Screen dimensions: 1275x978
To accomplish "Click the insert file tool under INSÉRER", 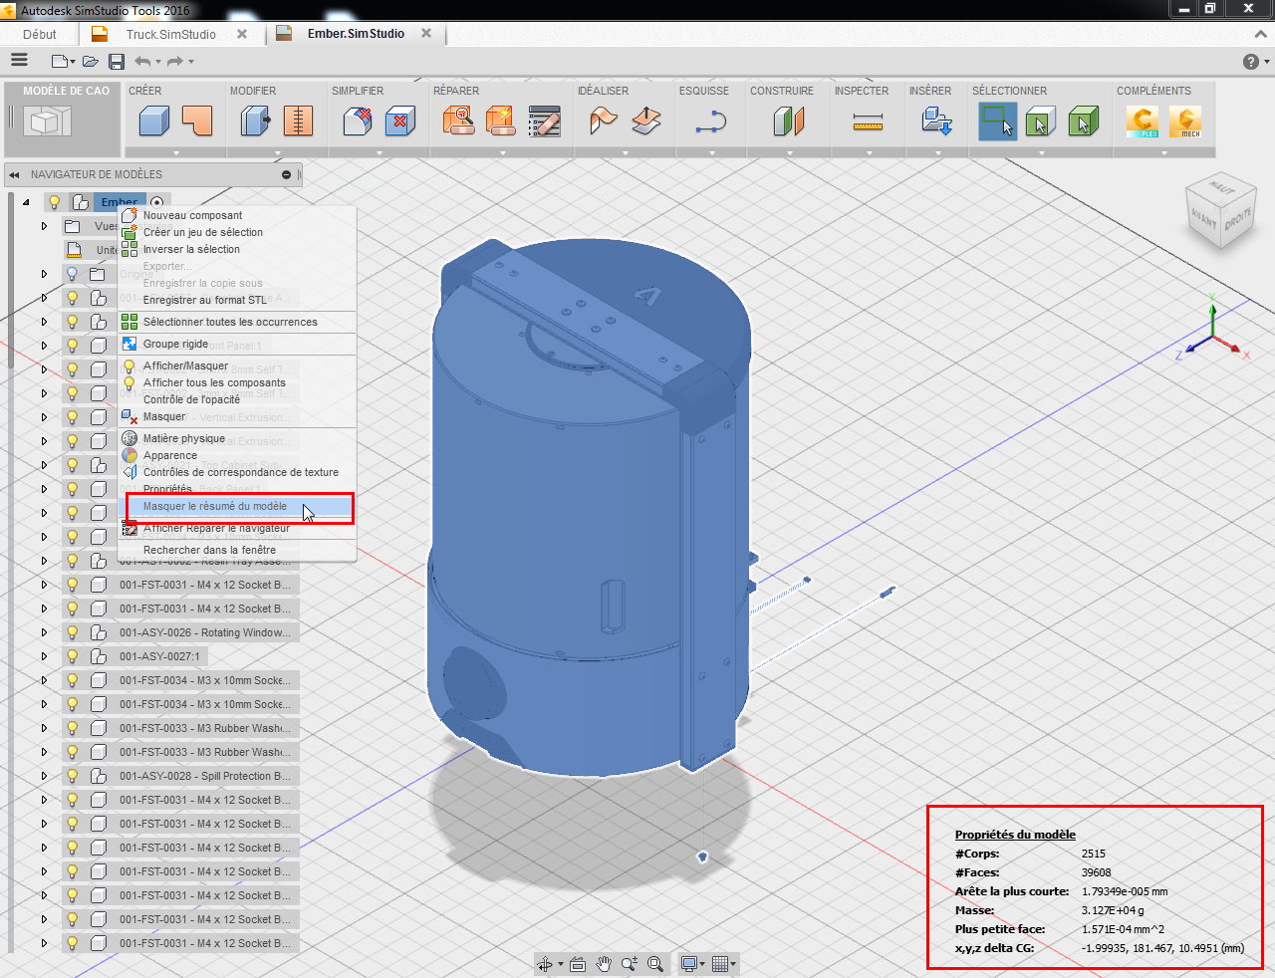I will point(937,122).
